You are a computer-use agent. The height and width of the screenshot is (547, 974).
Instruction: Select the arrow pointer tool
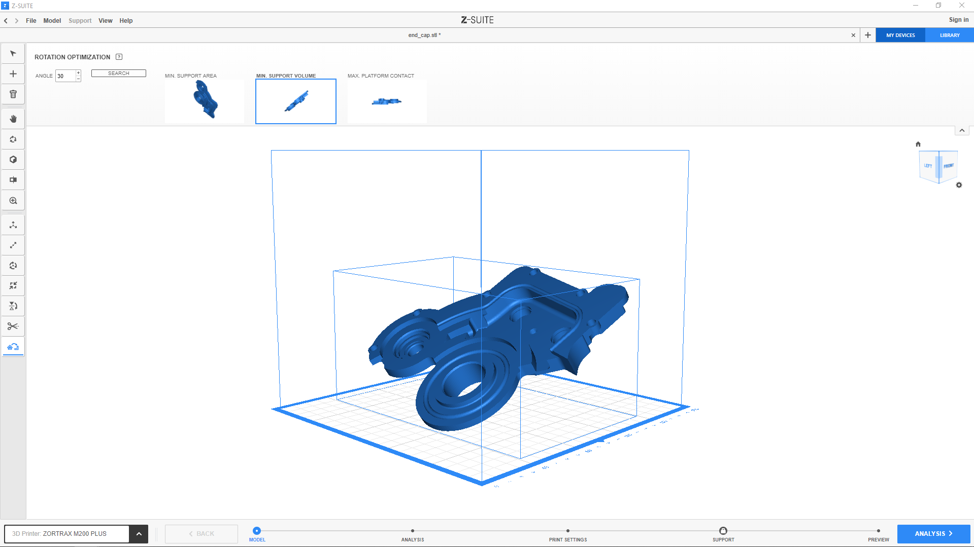point(13,54)
